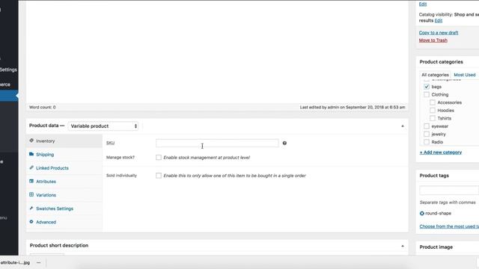Click the download bar options ellipsis

coord(38,262)
